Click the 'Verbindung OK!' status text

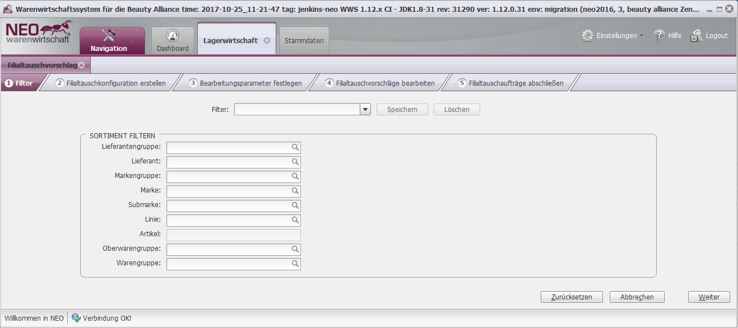107,318
